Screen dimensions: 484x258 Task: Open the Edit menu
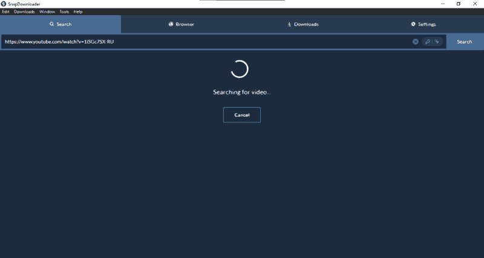click(x=5, y=12)
